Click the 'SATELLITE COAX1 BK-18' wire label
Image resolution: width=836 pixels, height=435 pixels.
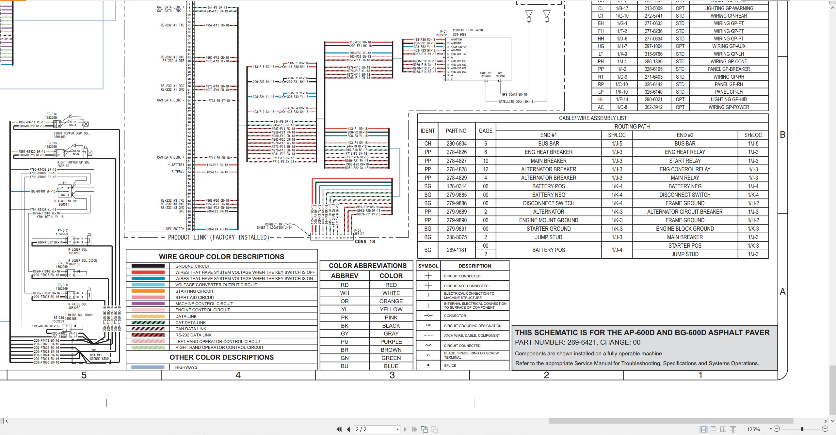516,102
